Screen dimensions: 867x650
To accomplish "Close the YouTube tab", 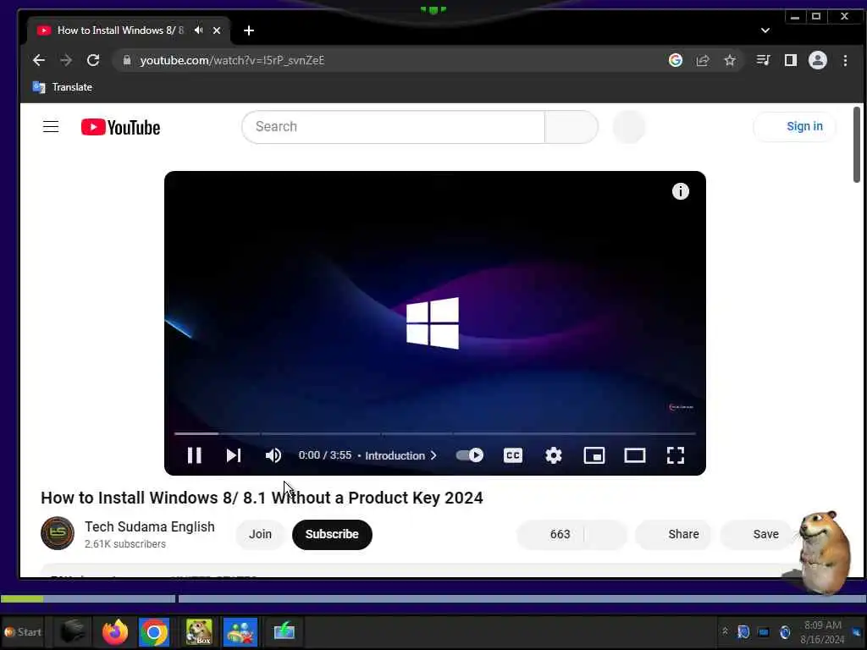I will click(217, 30).
